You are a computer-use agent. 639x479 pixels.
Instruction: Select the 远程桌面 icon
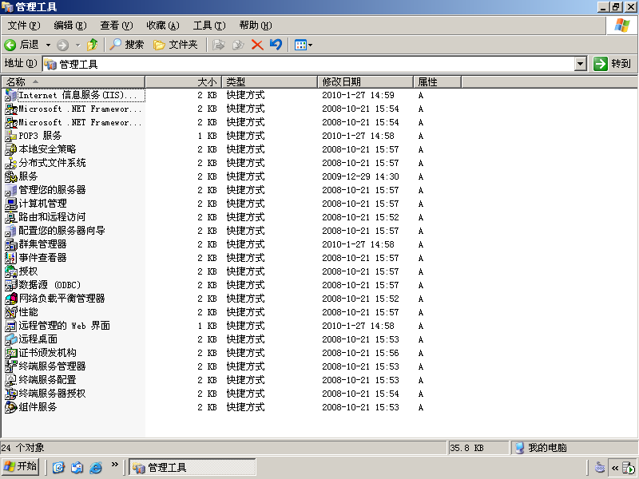click(x=10, y=339)
